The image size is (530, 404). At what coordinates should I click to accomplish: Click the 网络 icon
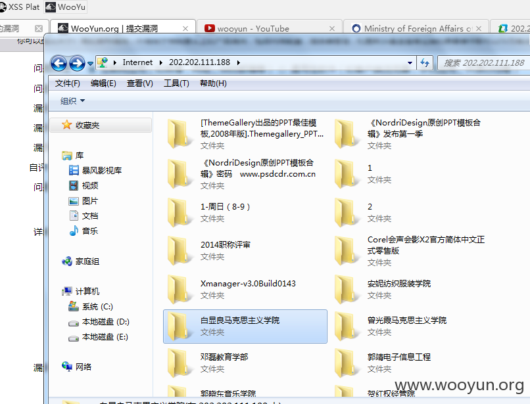66,367
